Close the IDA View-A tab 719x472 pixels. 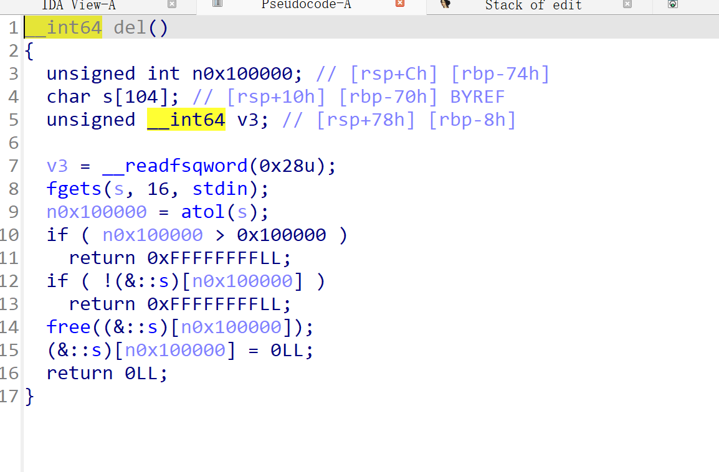point(172,4)
